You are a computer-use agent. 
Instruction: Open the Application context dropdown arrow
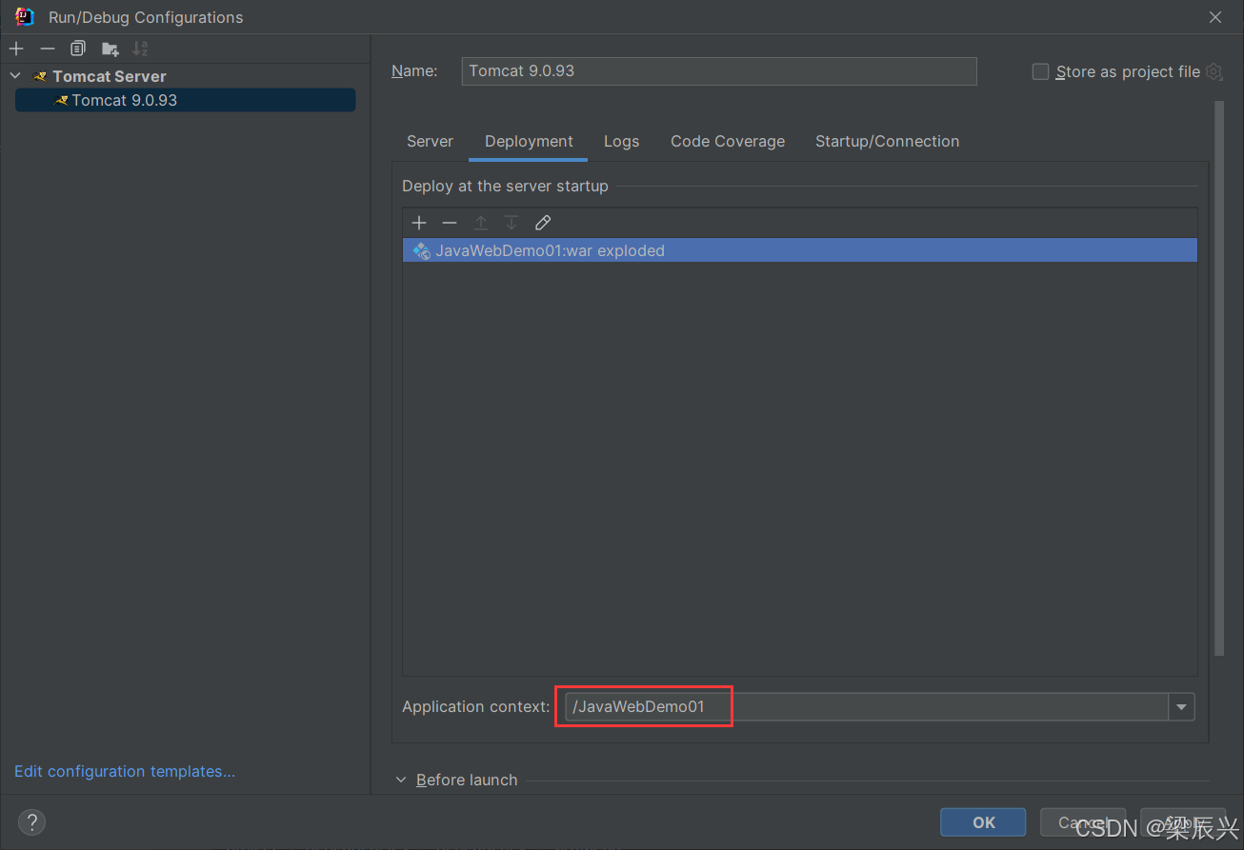[1182, 706]
